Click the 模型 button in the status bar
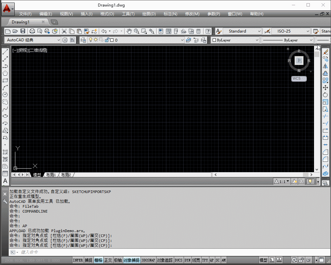 tap(263, 260)
